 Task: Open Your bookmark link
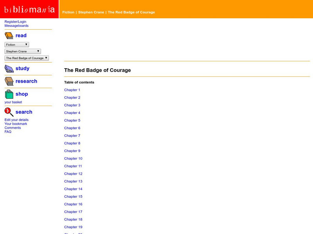tap(16, 124)
